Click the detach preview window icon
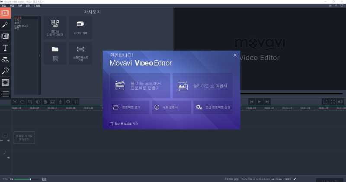The image size is (346, 182). [325, 102]
